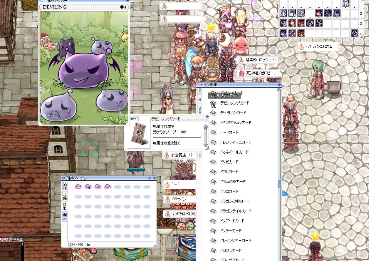Open the 針金露店 vendor shop
The image size is (369, 261).
click(x=179, y=155)
